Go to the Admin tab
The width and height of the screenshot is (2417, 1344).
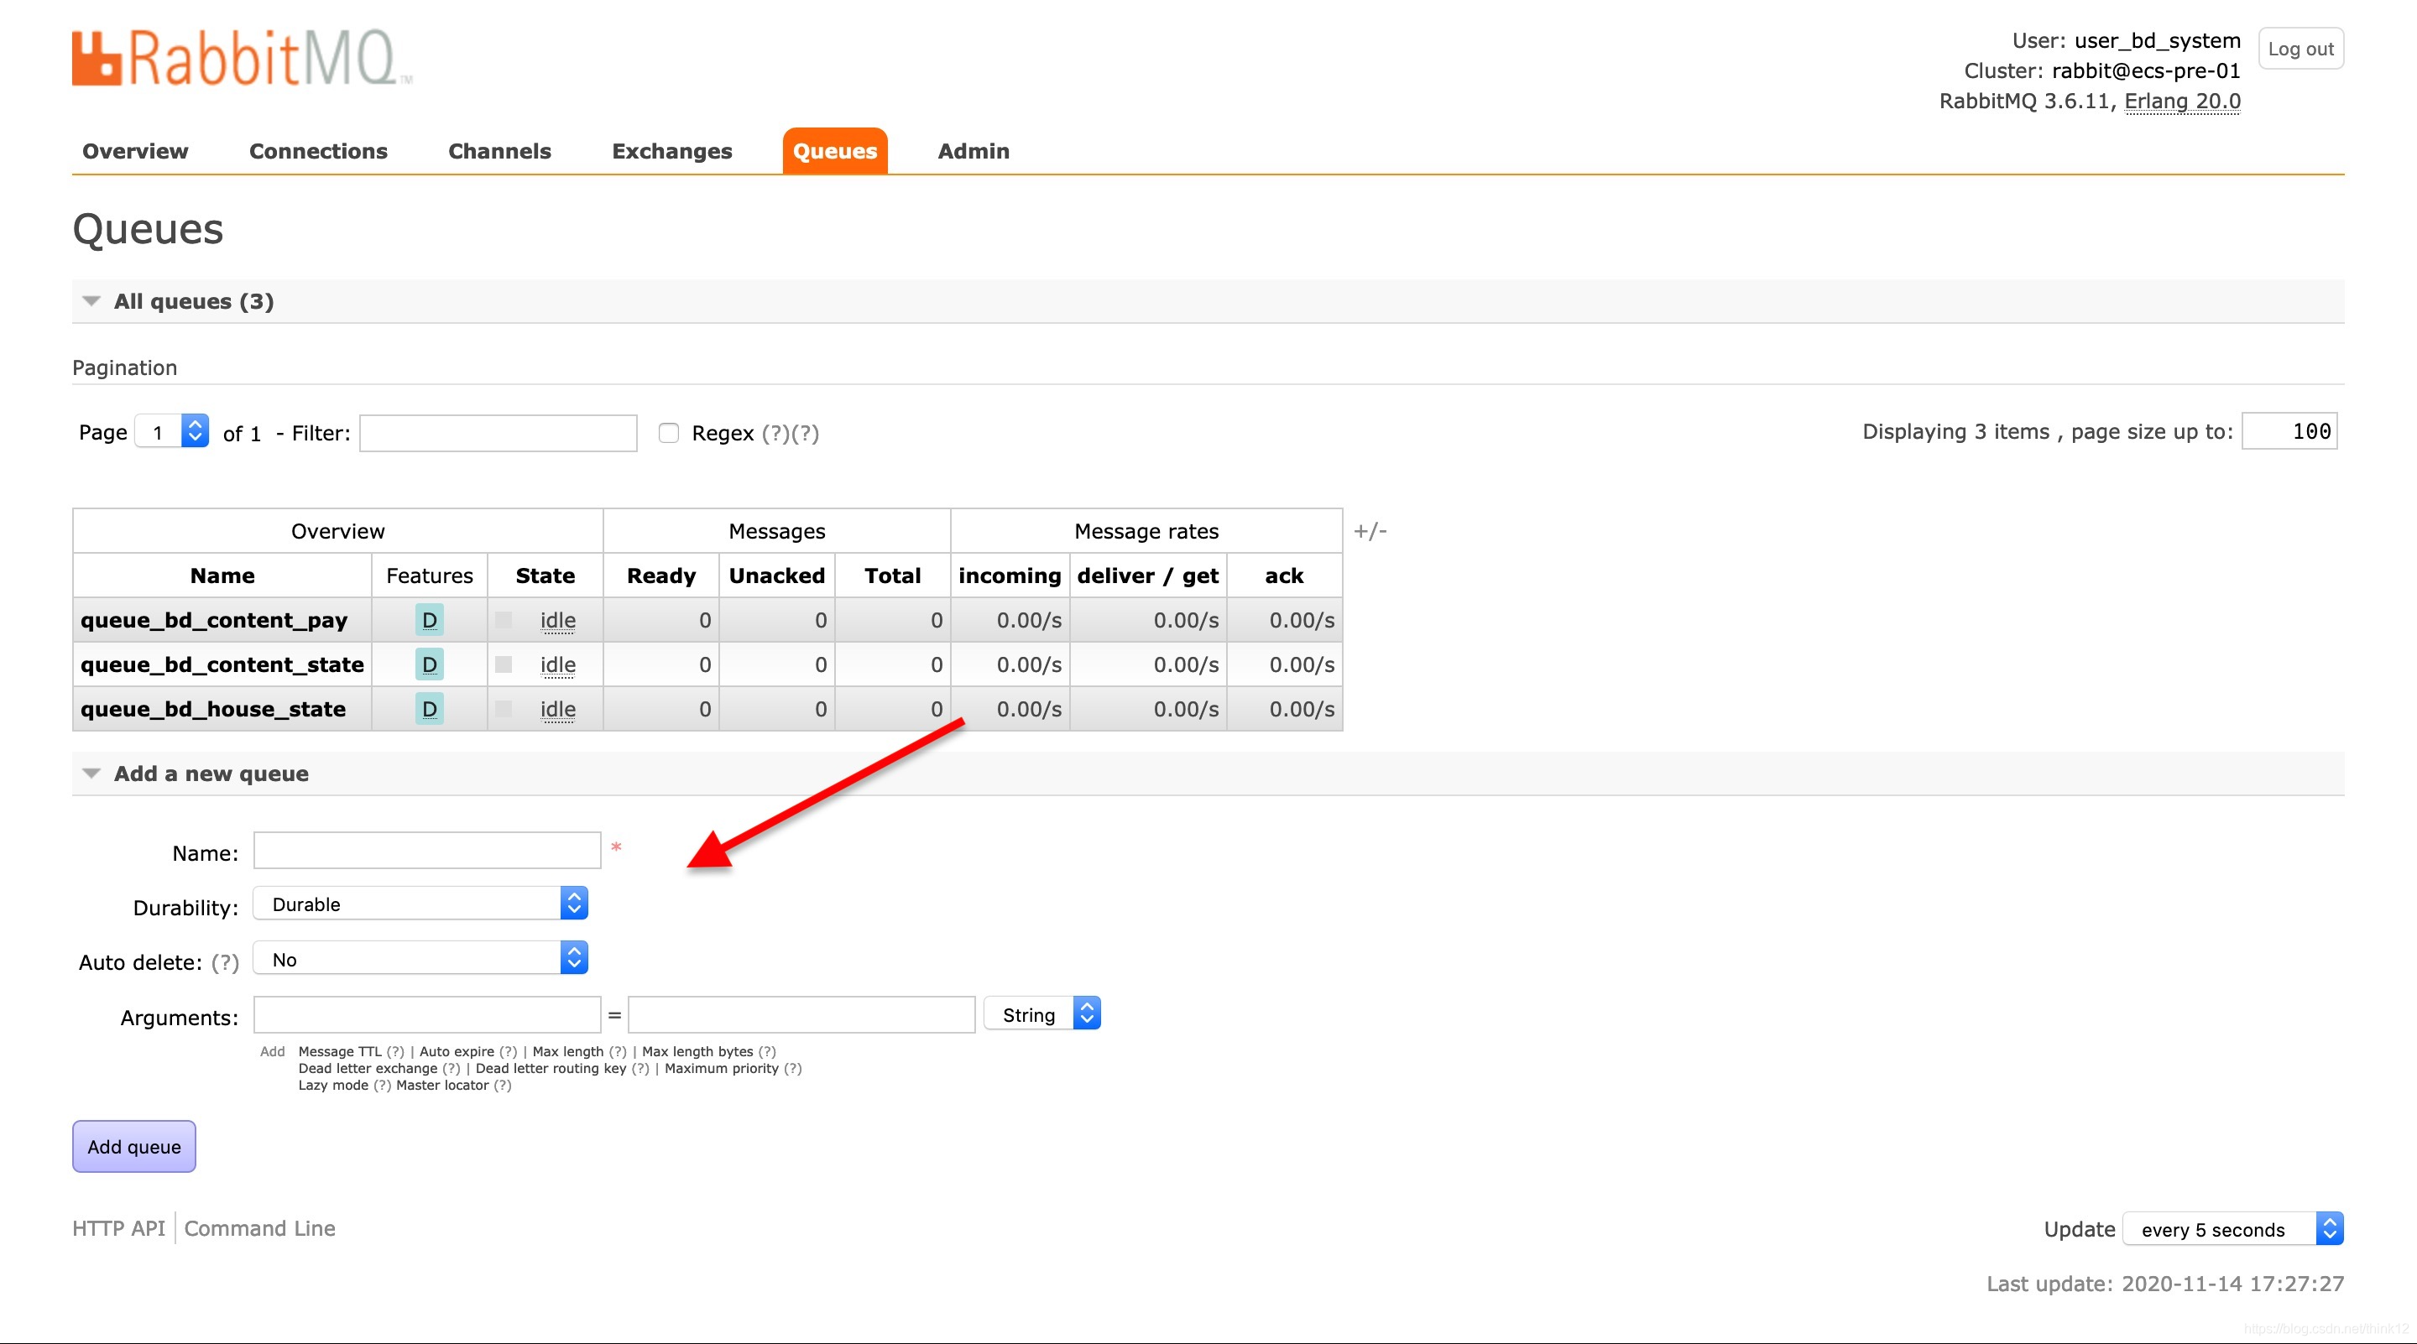973,151
